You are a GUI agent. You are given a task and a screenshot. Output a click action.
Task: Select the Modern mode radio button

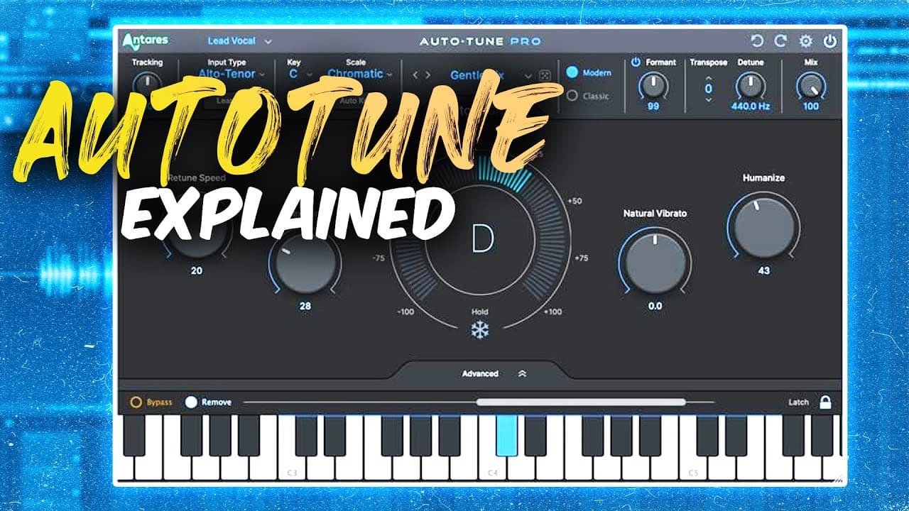coord(572,72)
